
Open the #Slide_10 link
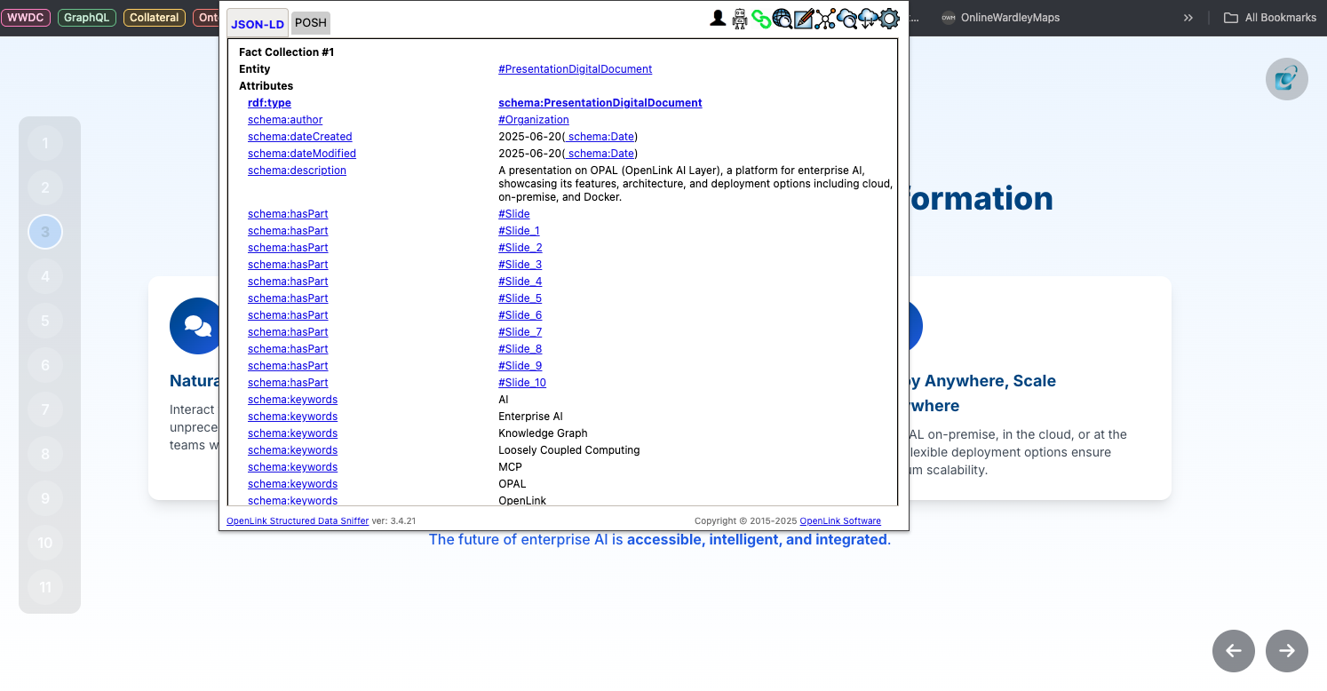[522, 383]
